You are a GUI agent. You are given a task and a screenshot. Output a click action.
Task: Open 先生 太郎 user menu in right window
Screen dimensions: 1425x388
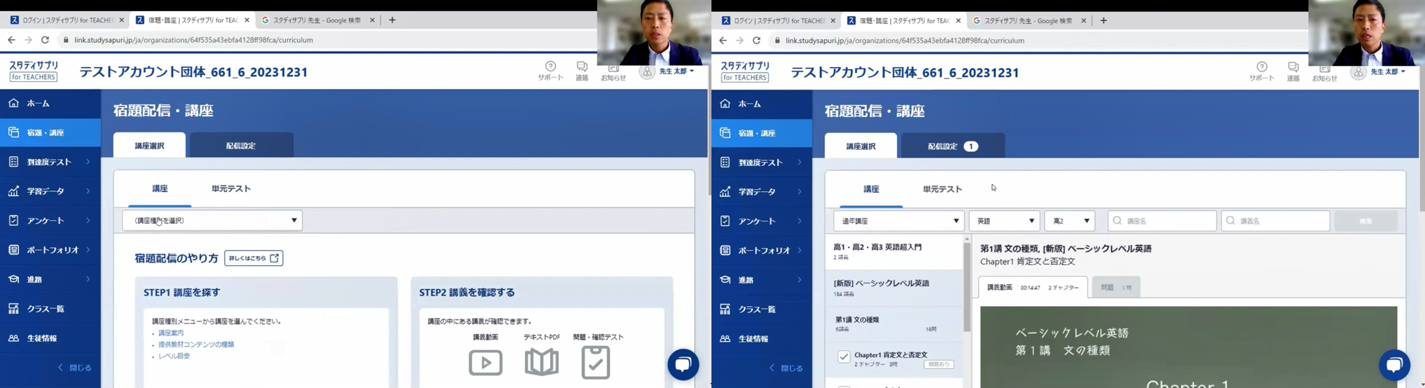[1379, 72]
